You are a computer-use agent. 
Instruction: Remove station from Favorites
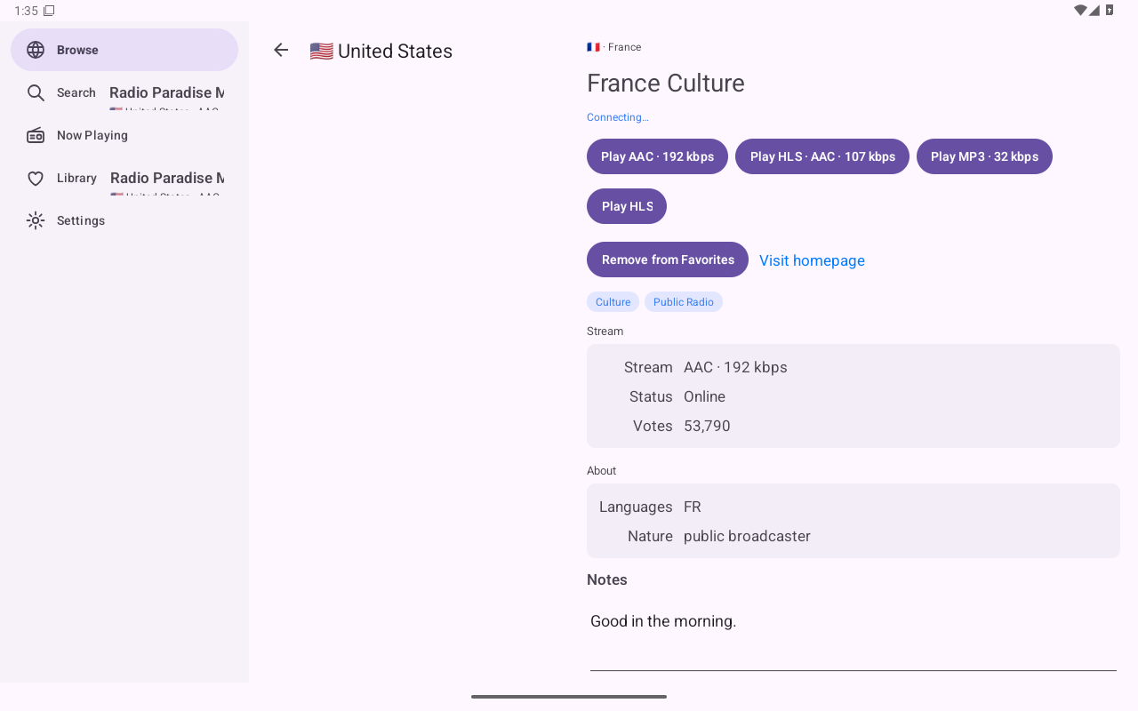pos(668,260)
